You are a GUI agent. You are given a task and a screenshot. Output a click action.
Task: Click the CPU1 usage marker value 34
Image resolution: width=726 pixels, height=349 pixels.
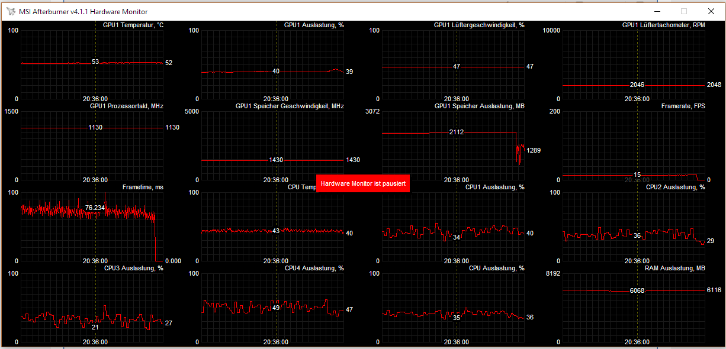tap(457, 237)
